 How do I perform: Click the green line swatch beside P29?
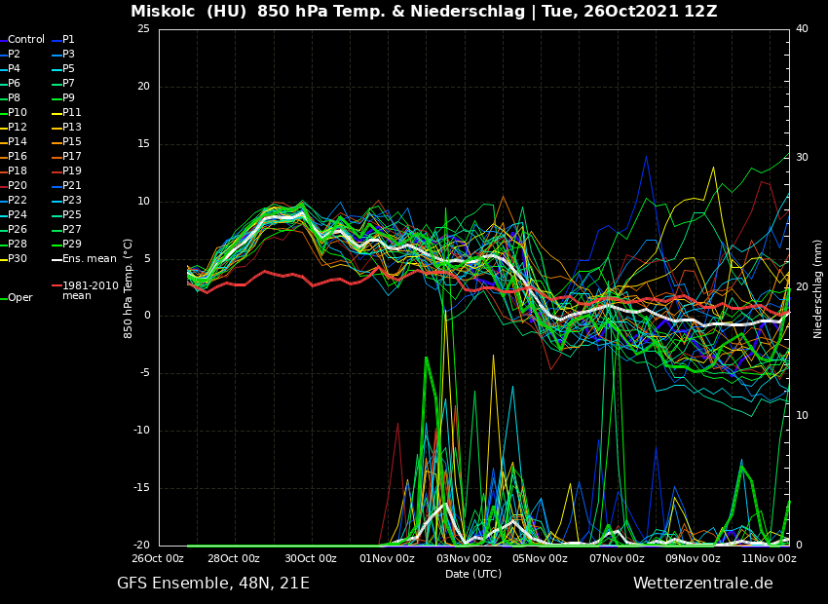point(56,245)
